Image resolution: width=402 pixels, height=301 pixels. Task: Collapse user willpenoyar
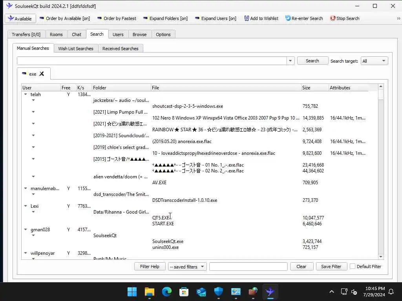click(x=26, y=253)
